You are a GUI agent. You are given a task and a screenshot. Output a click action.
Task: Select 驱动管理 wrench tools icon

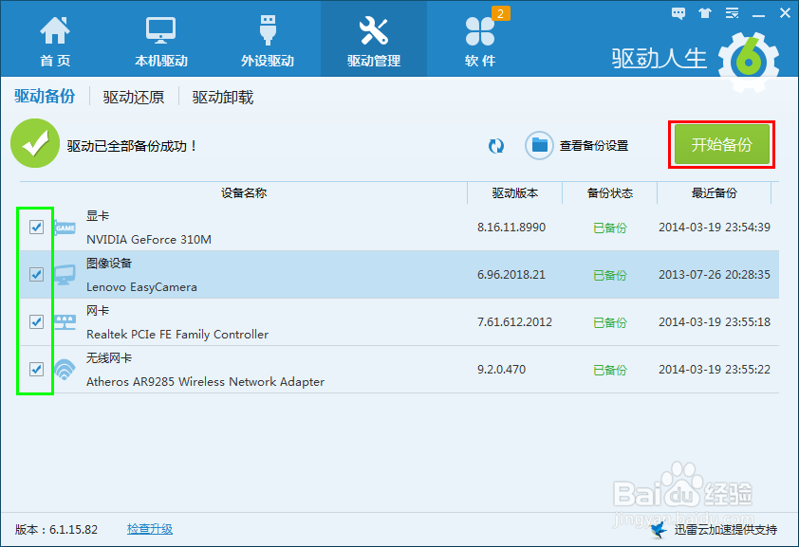[374, 30]
